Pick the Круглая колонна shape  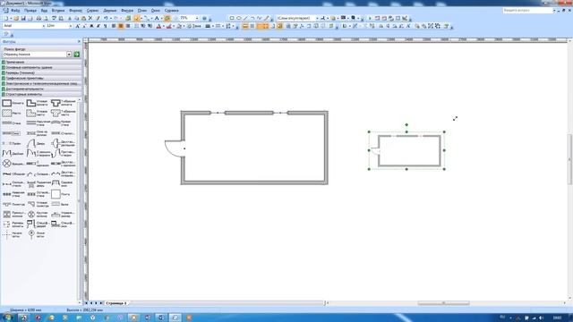click(38, 215)
